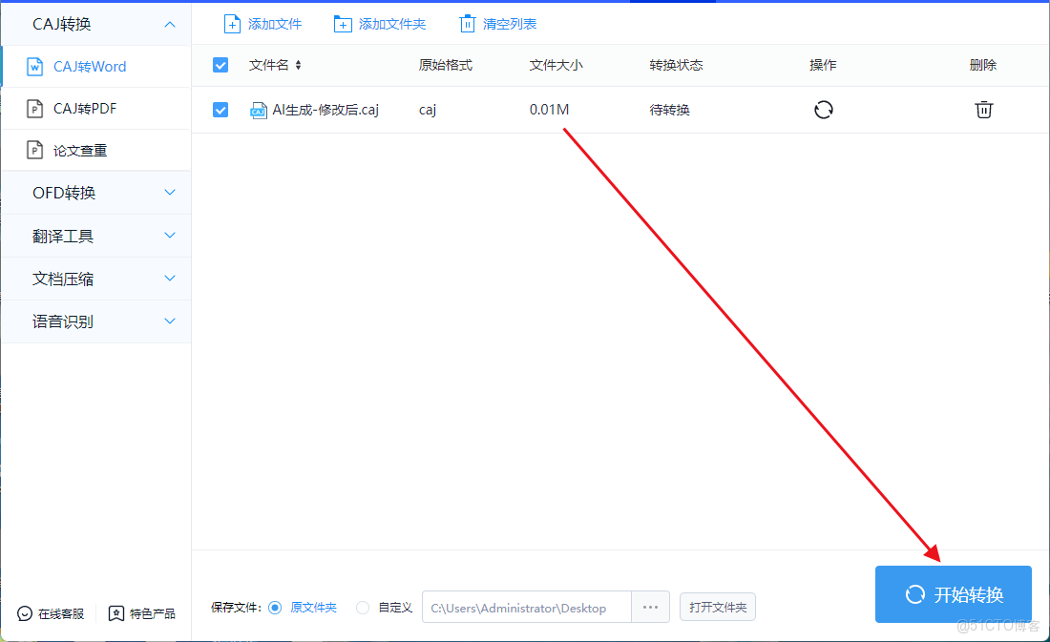1050x642 pixels.
Task: Click the refresh icon under 操作 column
Action: coord(823,110)
